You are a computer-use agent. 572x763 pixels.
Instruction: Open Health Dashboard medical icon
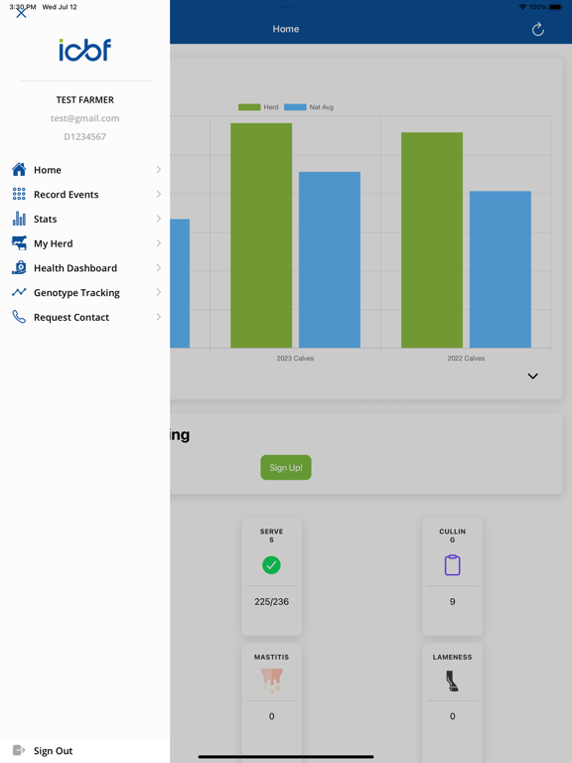pos(19,267)
